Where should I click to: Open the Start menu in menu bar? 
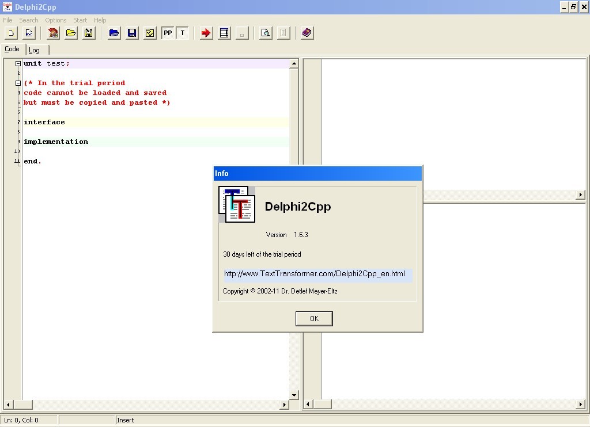pyautogui.click(x=80, y=20)
